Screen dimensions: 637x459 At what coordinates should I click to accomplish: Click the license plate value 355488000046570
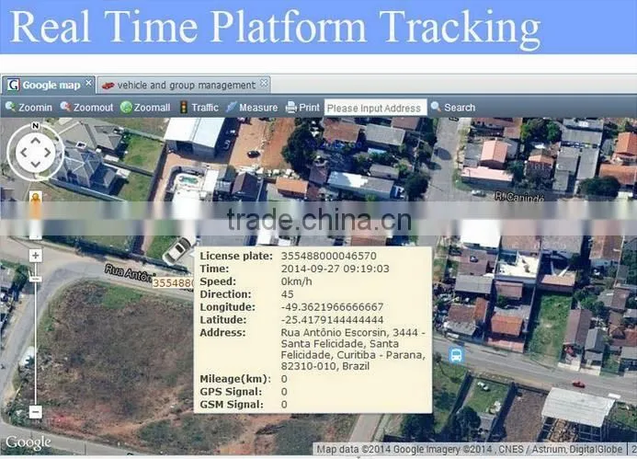[329, 256]
